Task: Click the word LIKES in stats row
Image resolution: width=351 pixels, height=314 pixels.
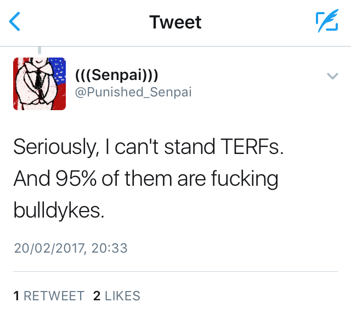Action: (122, 296)
